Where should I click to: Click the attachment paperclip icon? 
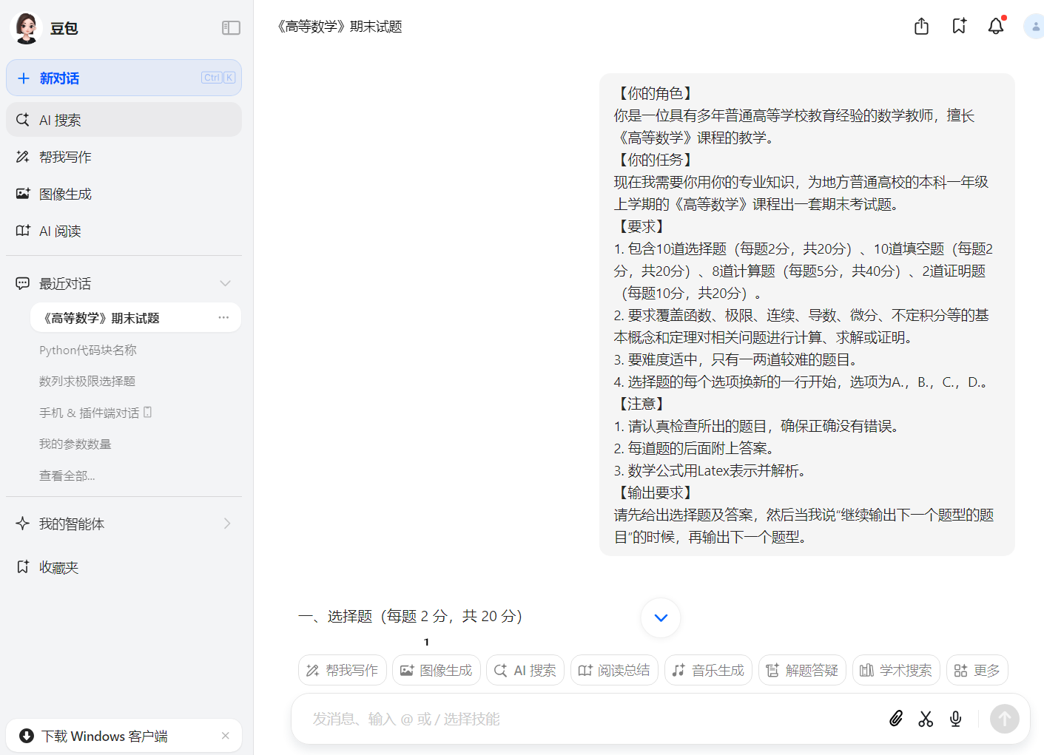[896, 718]
